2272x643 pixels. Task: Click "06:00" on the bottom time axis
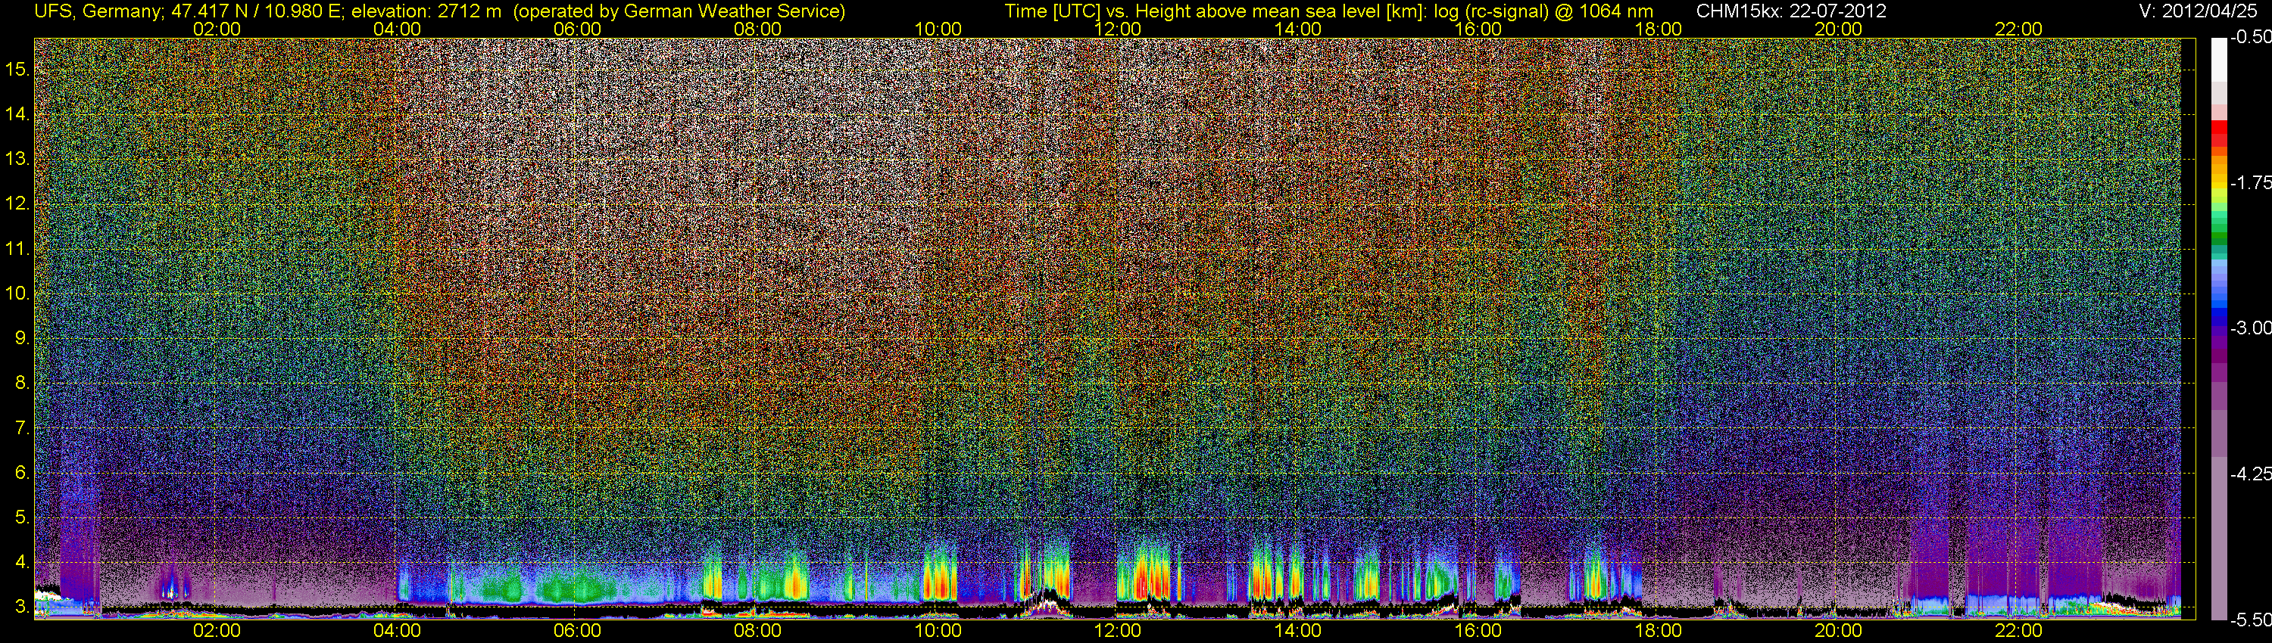click(x=578, y=631)
